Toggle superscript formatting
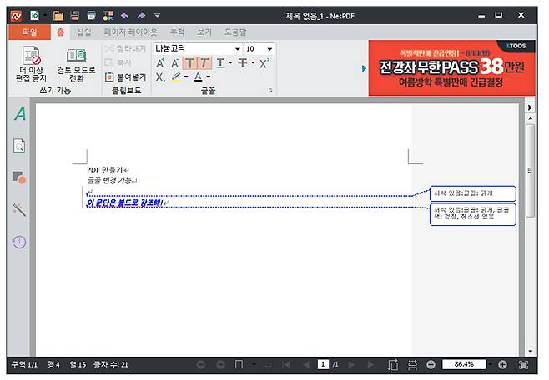This screenshot has height=380, width=549. click(x=264, y=63)
